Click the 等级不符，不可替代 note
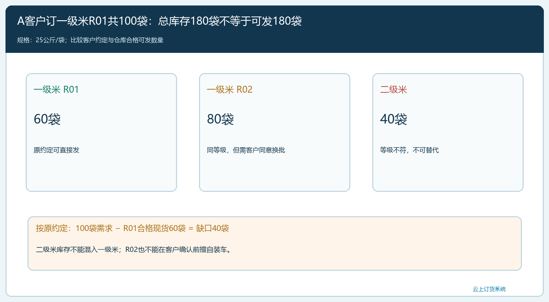 (x=409, y=150)
